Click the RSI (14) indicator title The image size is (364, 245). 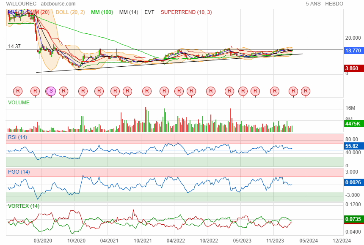point(18,137)
